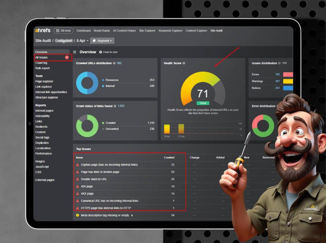Open Keywords Explorer from top navigation

click(170, 31)
